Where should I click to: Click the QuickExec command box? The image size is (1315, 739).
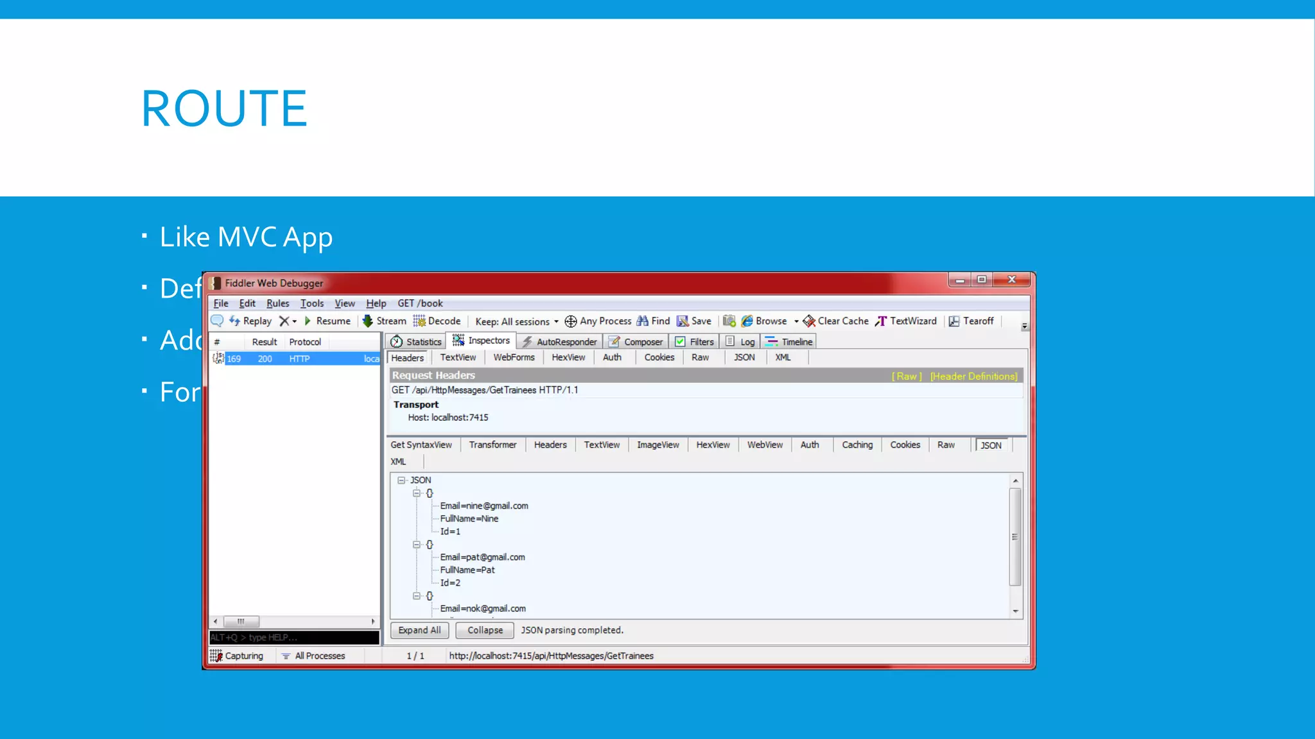tap(295, 637)
